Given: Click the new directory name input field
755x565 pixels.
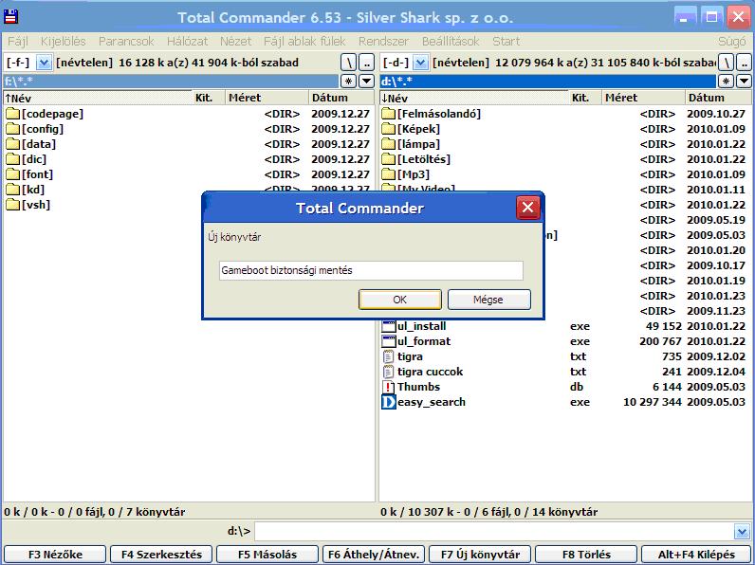Looking at the screenshot, I should 370,270.
